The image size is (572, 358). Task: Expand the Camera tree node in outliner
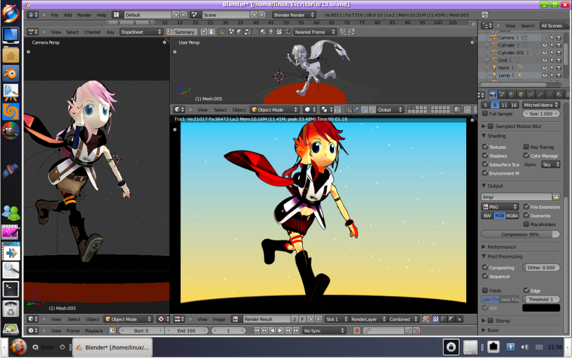tap(487, 37)
